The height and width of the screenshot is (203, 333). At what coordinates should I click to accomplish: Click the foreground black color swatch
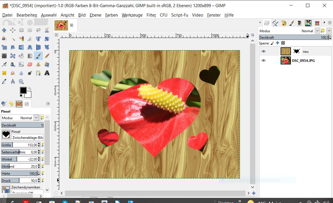pos(23,91)
